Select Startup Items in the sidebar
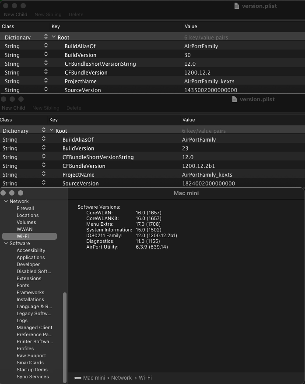 (x=32, y=370)
